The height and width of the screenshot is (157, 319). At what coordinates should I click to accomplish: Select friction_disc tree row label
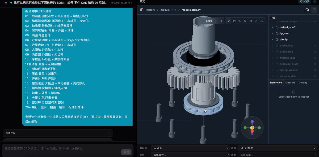288,58
